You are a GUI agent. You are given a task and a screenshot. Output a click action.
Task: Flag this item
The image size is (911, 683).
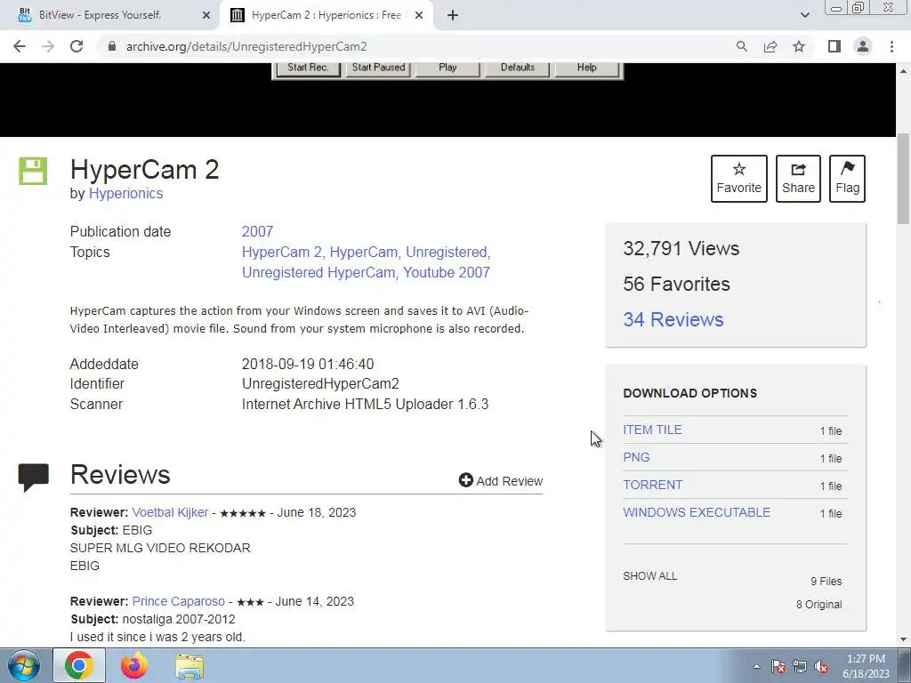tap(847, 178)
